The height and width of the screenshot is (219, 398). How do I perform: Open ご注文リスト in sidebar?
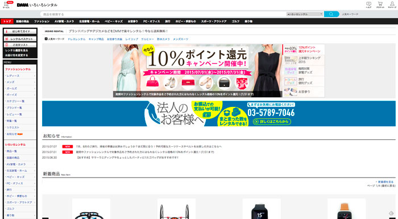(x=20, y=45)
